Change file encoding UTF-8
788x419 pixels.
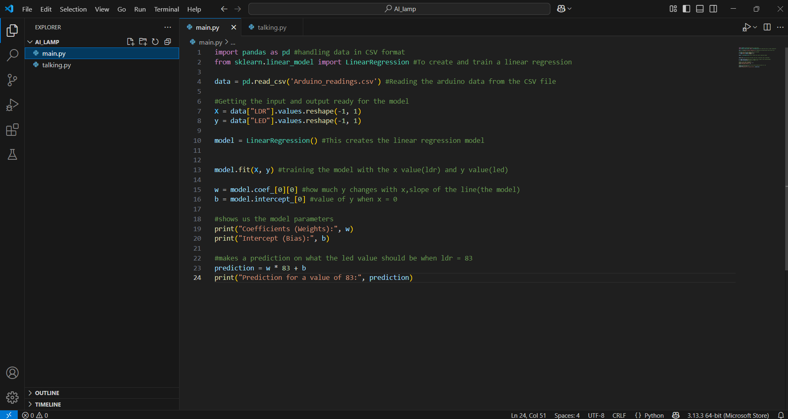point(596,415)
